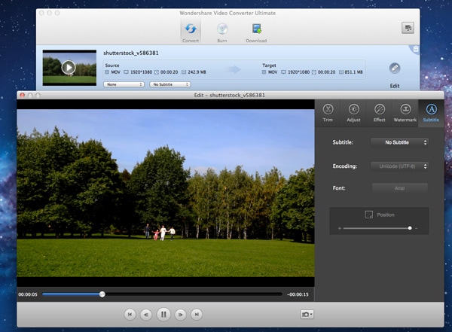
Task: Play the shutterstock_v586381 thumbnail preview
Action: pos(69,68)
